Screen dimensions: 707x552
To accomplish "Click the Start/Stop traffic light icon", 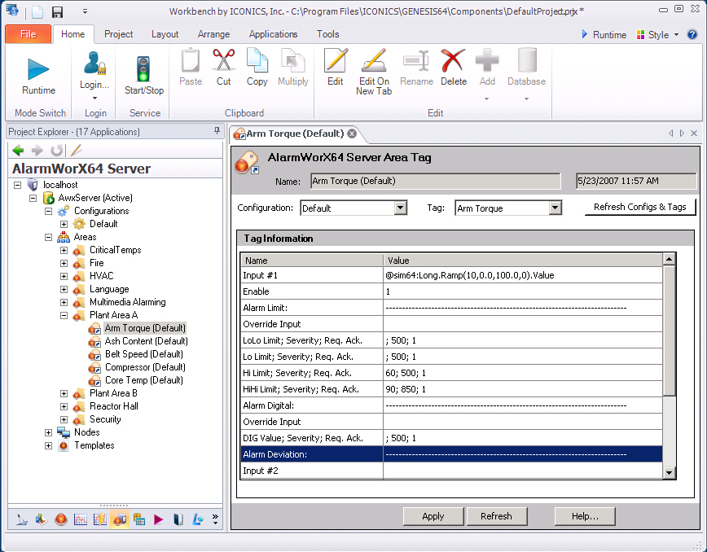I will (143, 69).
